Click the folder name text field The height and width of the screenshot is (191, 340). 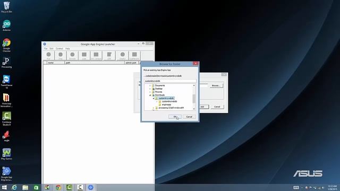[170, 81]
